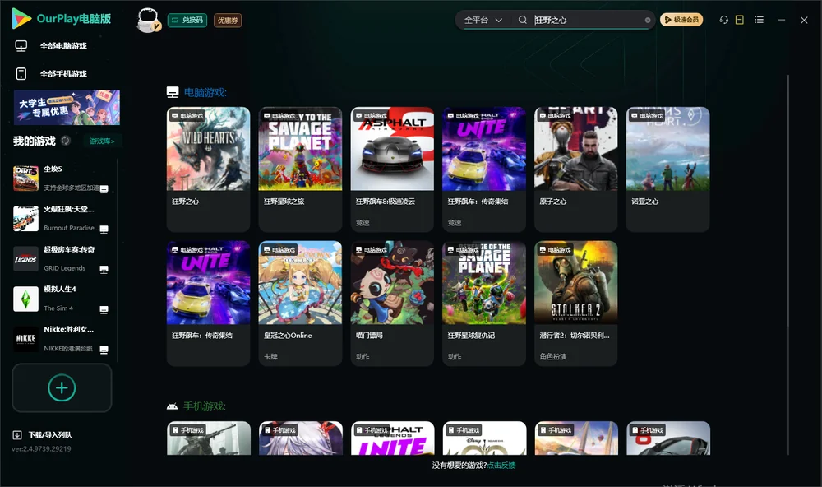Expand the 全平台 platform dropdown
The height and width of the screenshot is (487, 822).
point(483,20)
